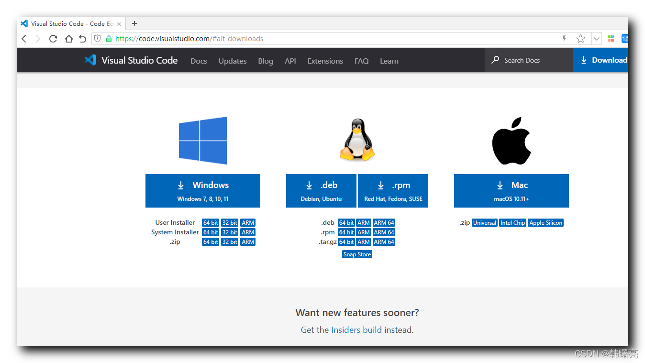Reload the page with refresh icon
This screenshot has height=363, width=645.
(53, 39)
